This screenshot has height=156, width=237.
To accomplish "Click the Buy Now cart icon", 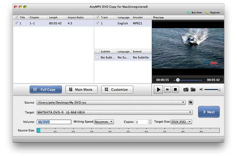I will pos(188,13).
